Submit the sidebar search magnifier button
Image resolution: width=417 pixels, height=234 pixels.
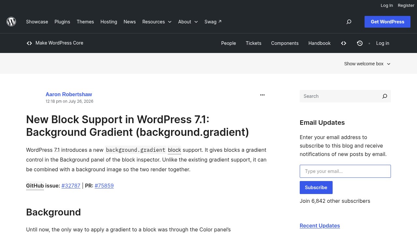tap(385, 96)
